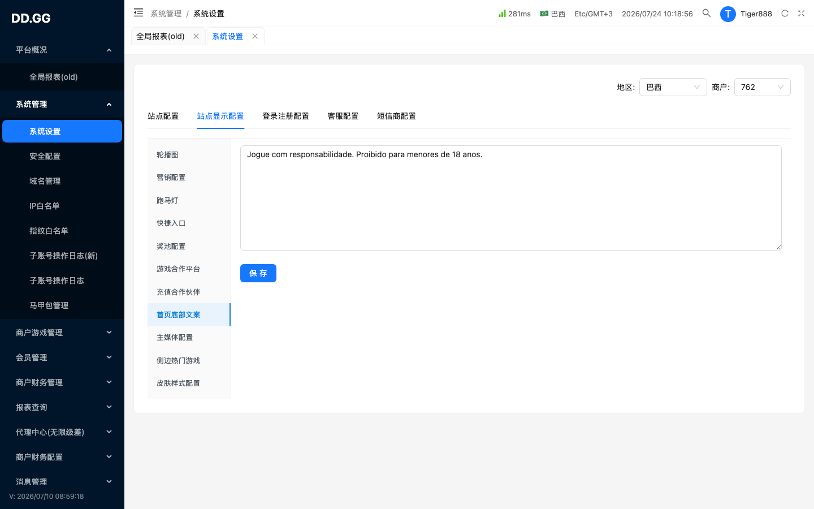Select 轮播图 in the settings list
This screenshot has width=814, height=509.
pos(189,154)
